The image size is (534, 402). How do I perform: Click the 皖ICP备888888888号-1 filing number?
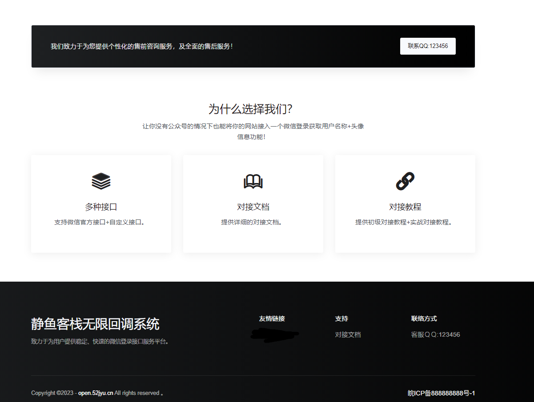(x=441, y=393)
